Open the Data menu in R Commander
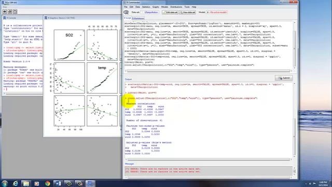332x187 pixels. [137, 7]
